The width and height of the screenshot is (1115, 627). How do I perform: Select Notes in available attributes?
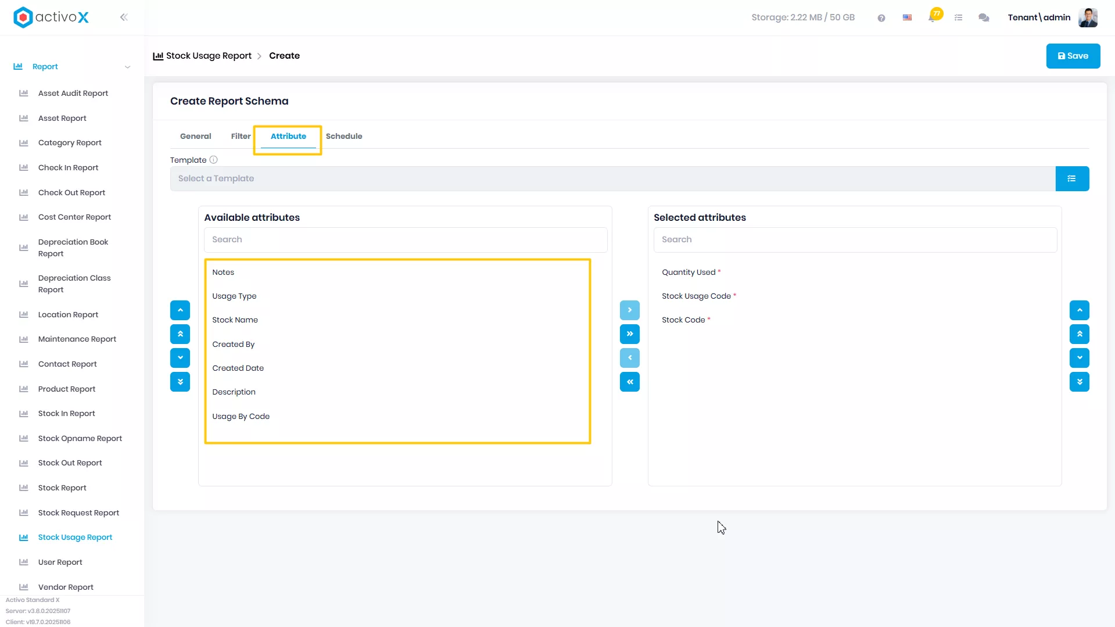(223, 273)
